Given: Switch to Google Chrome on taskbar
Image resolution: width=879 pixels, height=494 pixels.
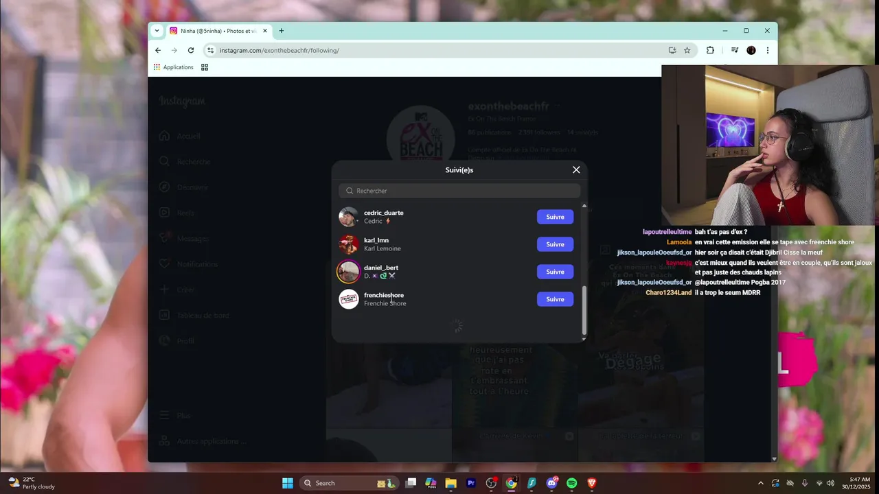Looking at the screenshot, I should pyautogui.click(x=512, y=483).
